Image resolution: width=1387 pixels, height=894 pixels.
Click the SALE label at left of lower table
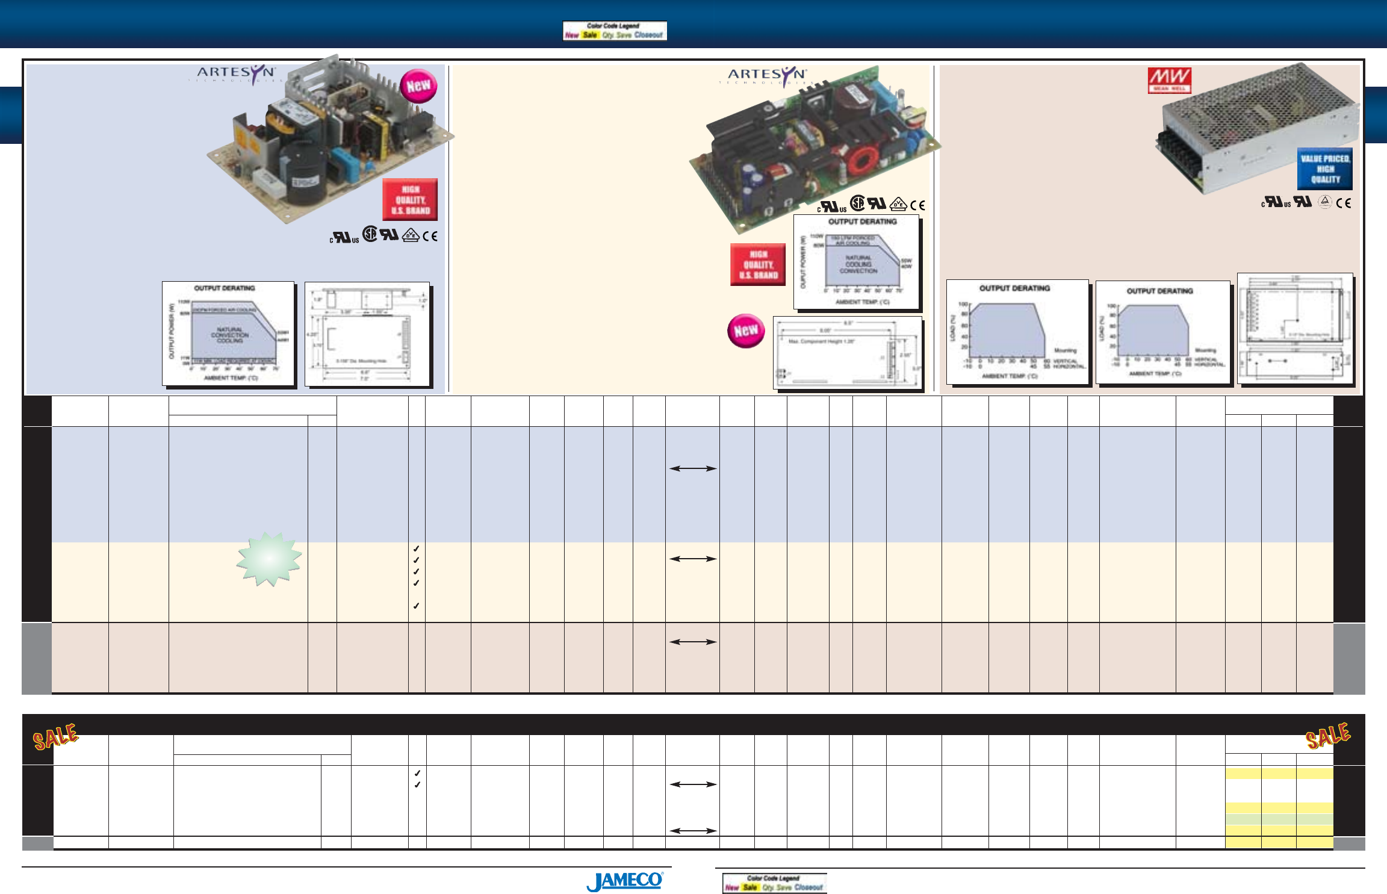click(x=55, y=737)
